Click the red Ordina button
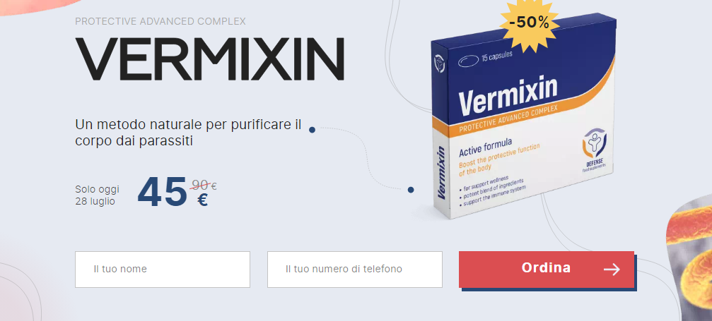The image size is (712, 321). [x=547, y=269]
